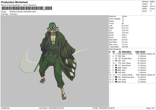Click the Dark Brown color swatch
The height and width of the screenshot is (110, 156).
[116, 65]
